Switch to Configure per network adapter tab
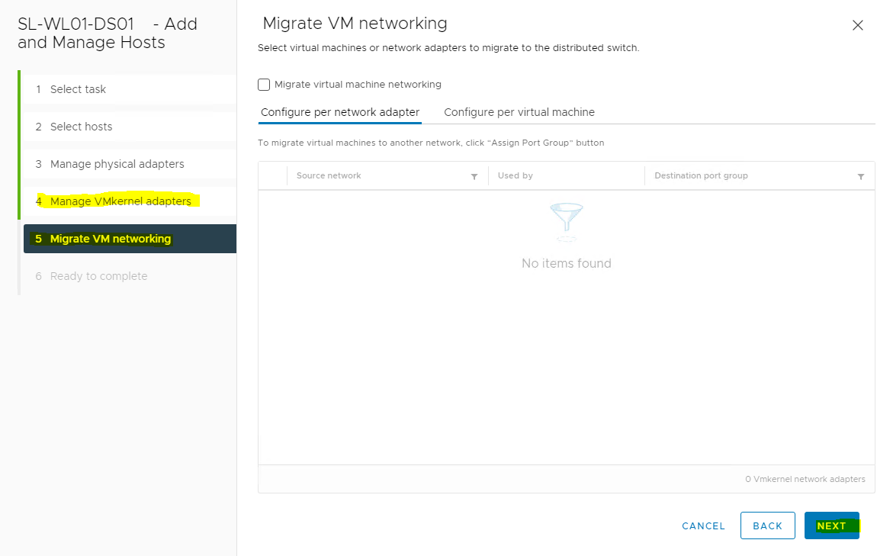 pos(340,112)
